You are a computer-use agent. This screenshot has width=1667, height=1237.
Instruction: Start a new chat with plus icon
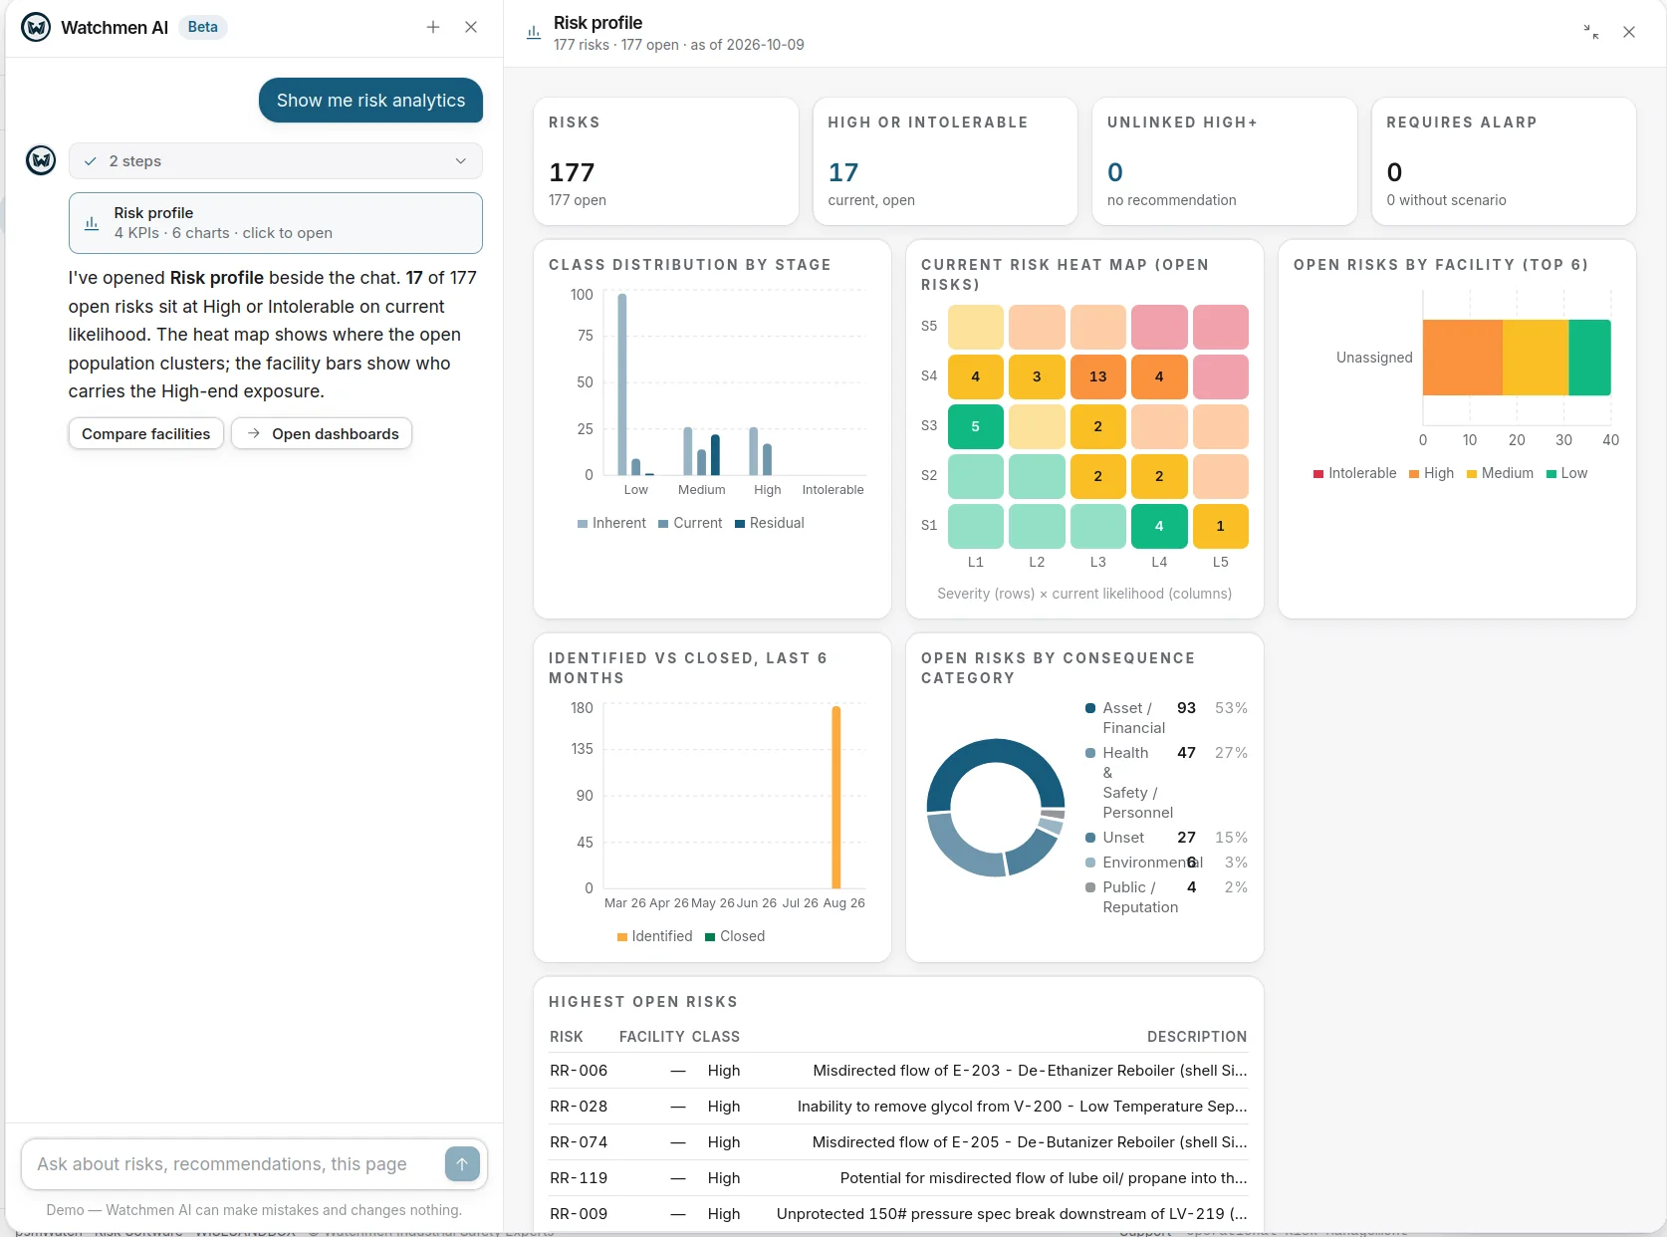[433, 27]
